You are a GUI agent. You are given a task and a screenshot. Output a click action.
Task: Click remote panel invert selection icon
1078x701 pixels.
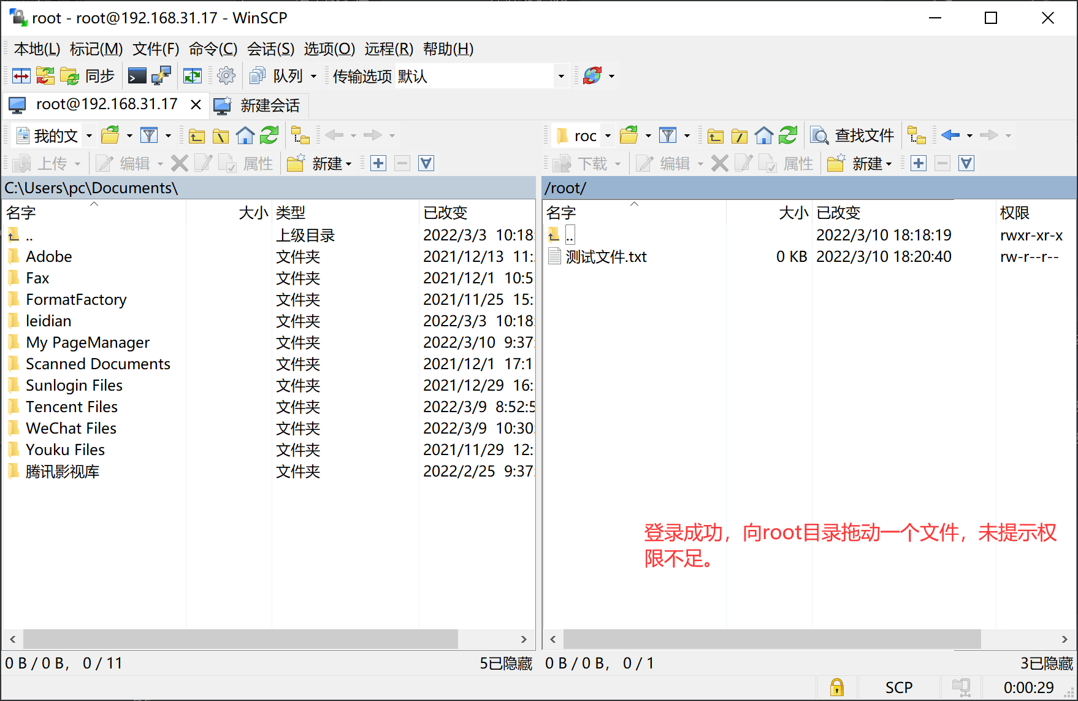pyautogui.click(x=966, y=164)
